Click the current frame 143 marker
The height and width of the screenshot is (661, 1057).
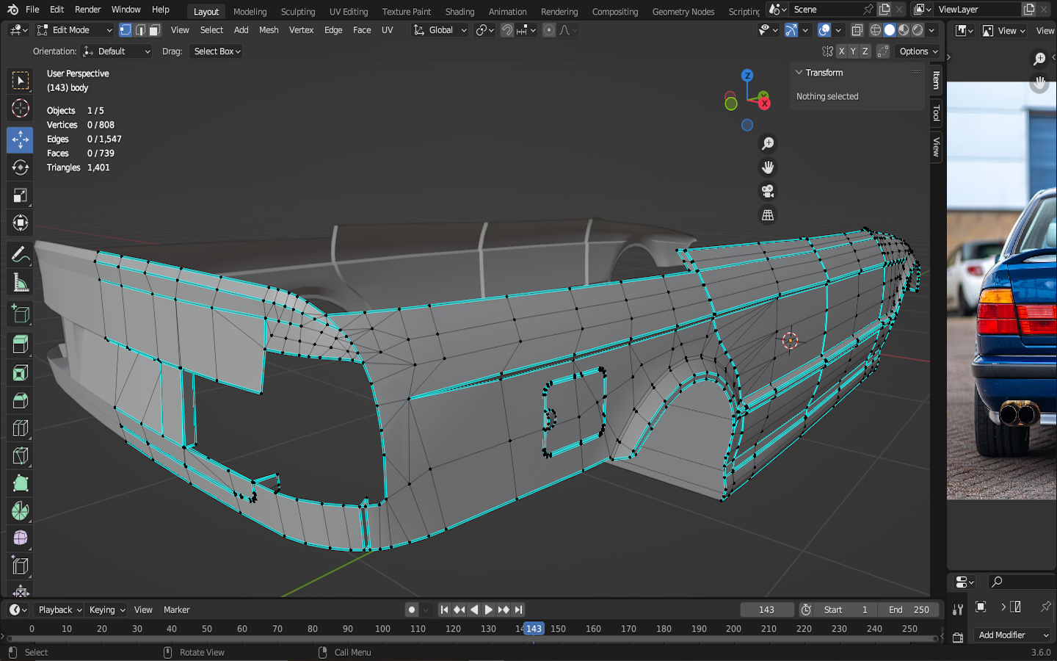tap(534, 629)
